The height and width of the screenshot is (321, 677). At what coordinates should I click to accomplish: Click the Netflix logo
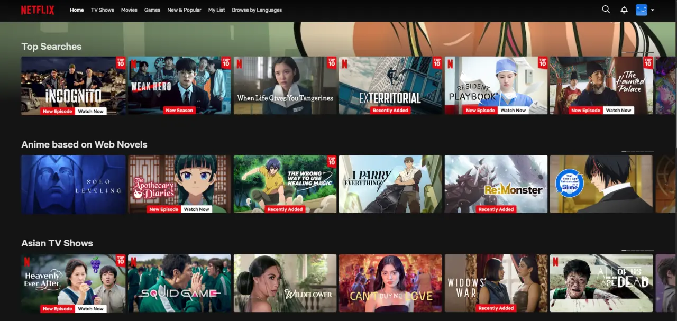click(x=38, y=10)
